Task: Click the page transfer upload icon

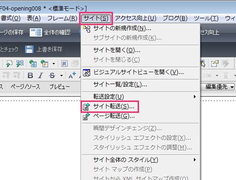Action: coord(86,116)
